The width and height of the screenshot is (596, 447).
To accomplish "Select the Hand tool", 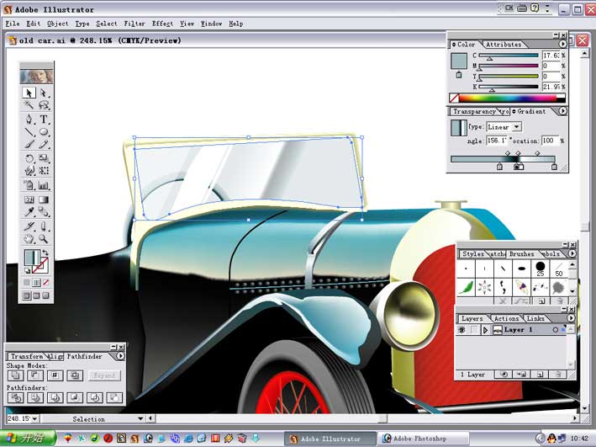I will click(x=29, y=239).
